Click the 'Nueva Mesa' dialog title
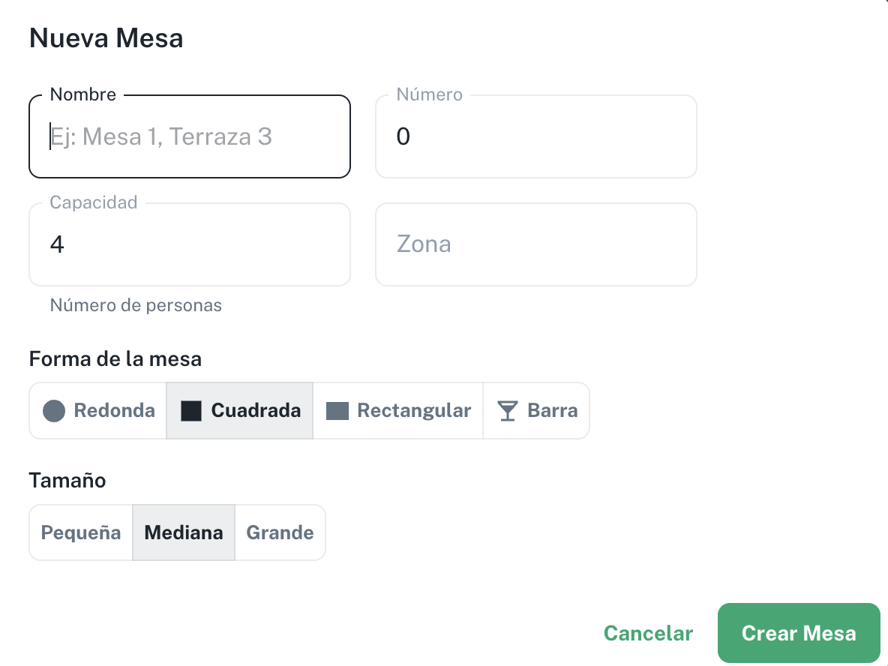 pos(106,38)
